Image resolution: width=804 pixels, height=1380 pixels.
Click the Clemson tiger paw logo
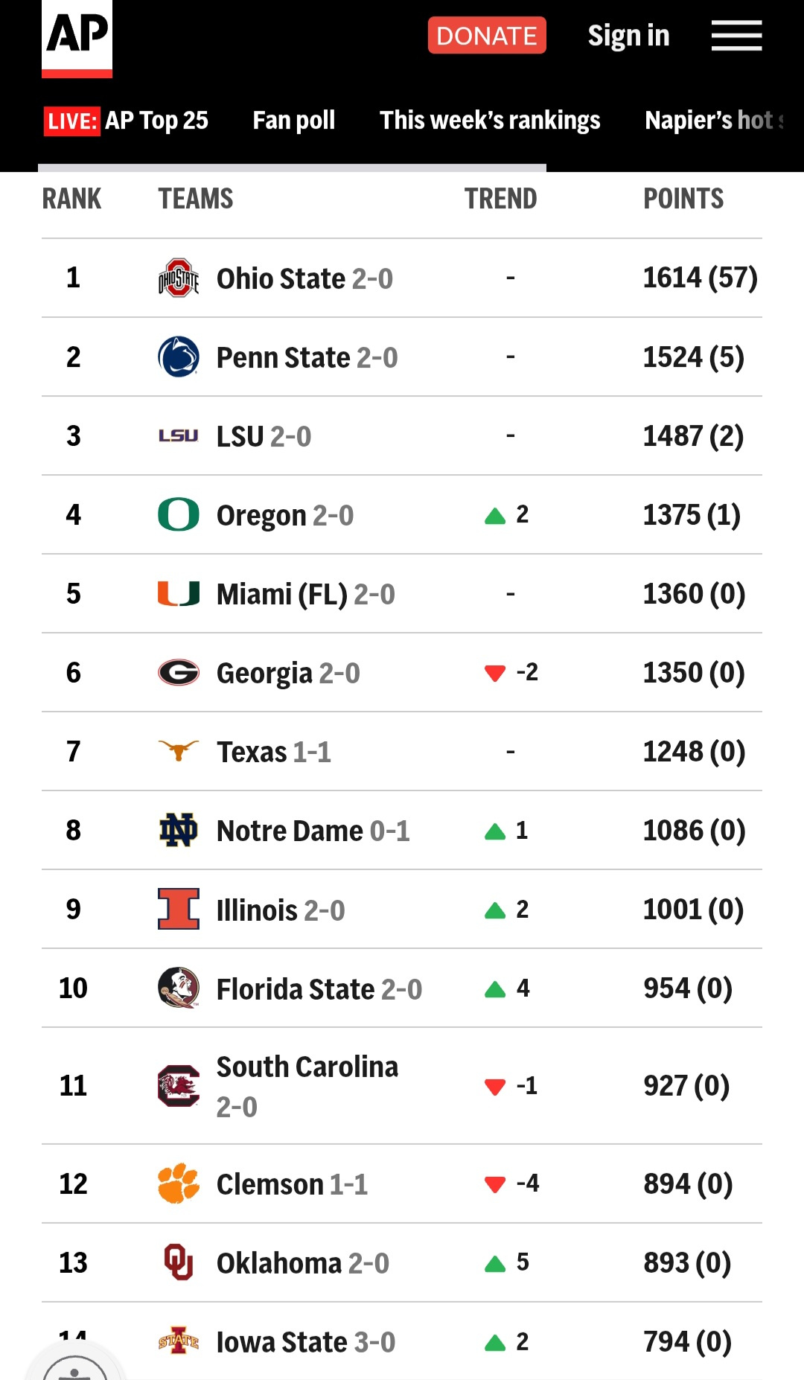point(179,1183)
